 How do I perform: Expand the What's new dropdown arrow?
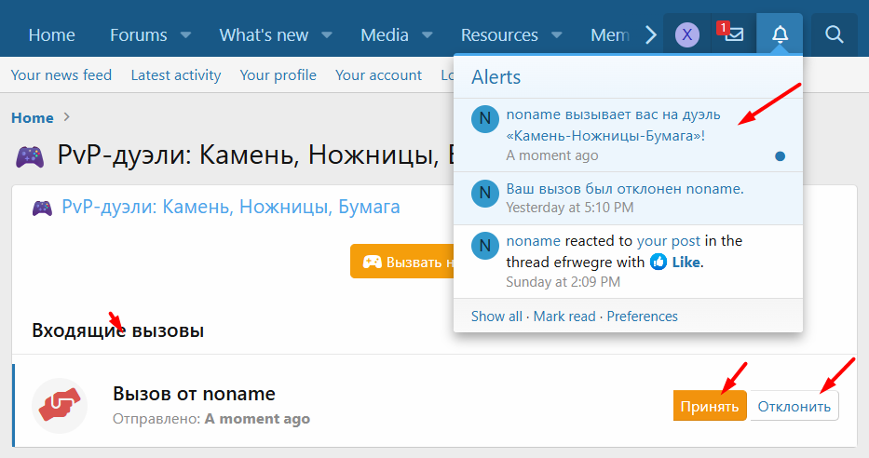click(327, 35)
